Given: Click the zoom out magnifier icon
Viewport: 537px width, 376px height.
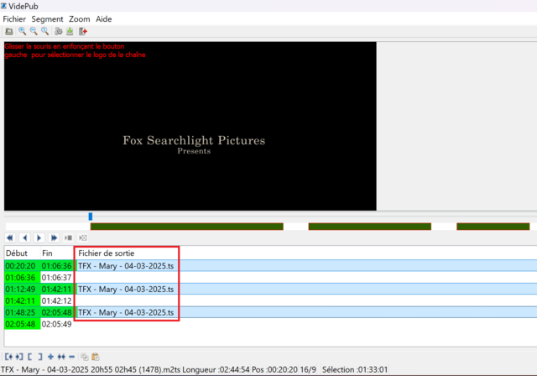Looking at the screenshot, I should pos(34,31).
